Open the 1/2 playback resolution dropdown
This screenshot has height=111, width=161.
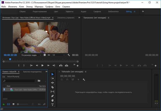pyautogui.click(x=58, y=55)
